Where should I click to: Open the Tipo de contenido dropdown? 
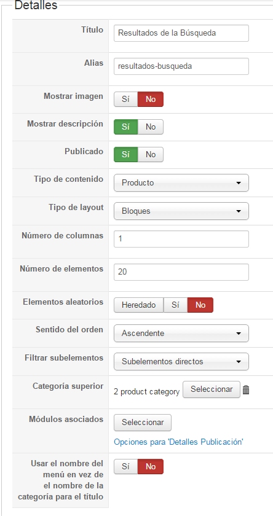point(181,182)
